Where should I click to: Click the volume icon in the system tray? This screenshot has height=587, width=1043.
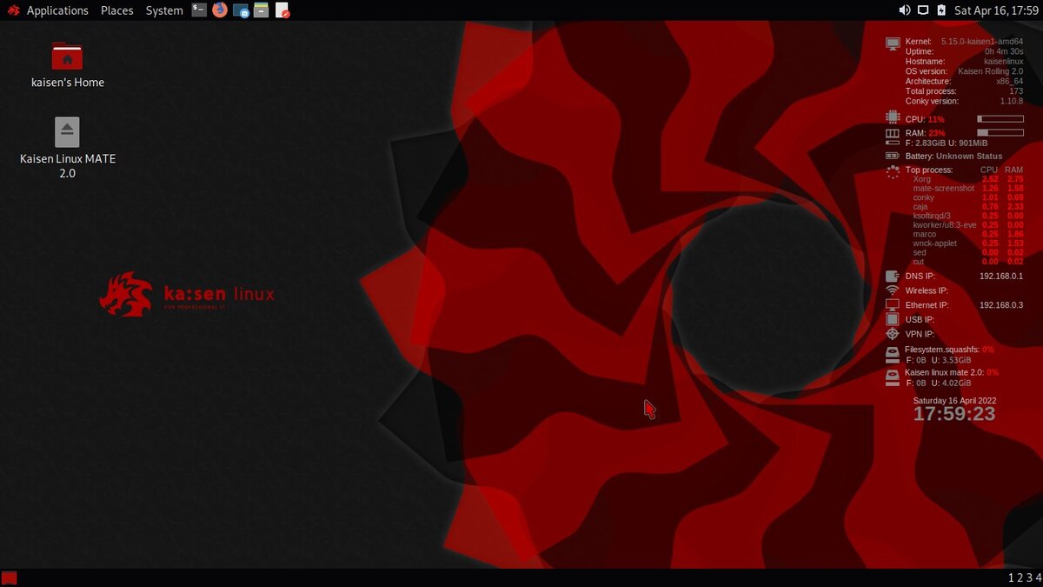(905, 10)
